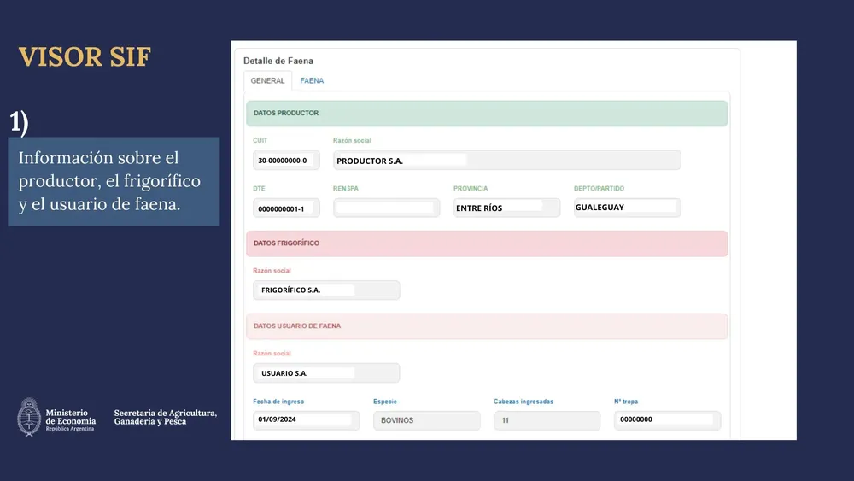This screenshot has height=481, width=854.
Task: Click the N° tropa field
Action: 667,420
